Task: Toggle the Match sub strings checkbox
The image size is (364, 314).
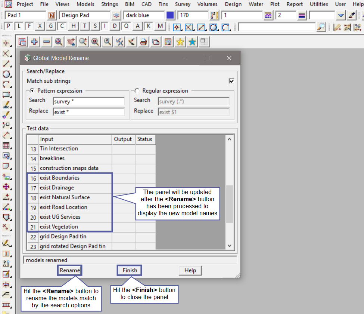Action: click(x=231, y=81)
